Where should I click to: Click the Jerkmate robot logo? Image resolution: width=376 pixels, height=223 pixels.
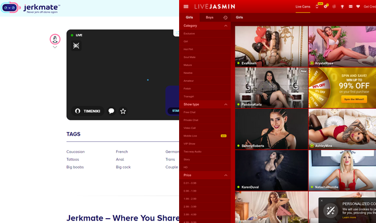coord(10,8)
